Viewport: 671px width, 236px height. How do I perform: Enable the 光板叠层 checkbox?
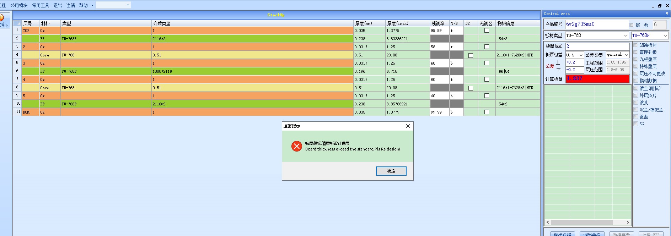636,59
